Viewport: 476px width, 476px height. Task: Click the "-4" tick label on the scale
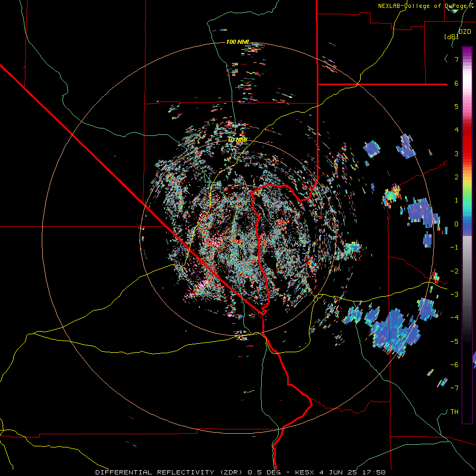point(454,318)
